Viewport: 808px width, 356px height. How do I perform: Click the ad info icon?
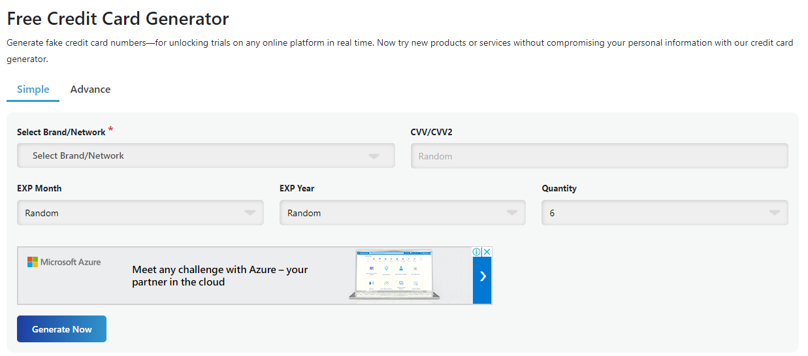pos(477,252)
